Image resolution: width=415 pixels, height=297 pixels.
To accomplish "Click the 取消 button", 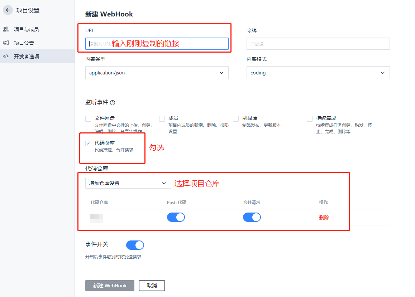I will pyautogui.click(x=152, y=286).
